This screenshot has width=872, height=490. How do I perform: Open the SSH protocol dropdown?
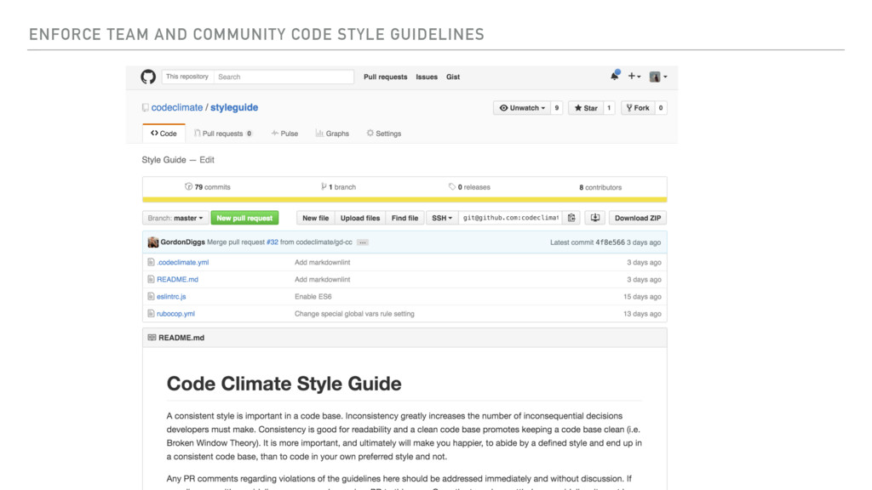click(442, 218)
